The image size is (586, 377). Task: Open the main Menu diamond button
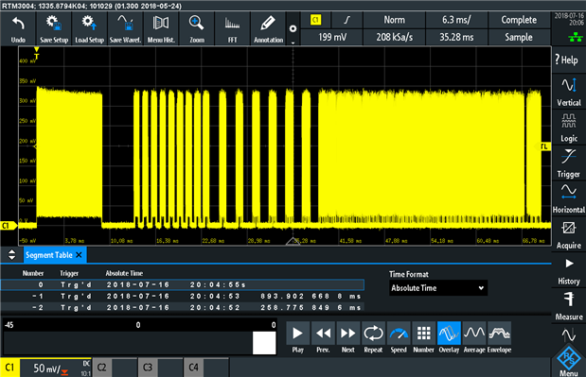pyautogui.click(x=568, y=360)
